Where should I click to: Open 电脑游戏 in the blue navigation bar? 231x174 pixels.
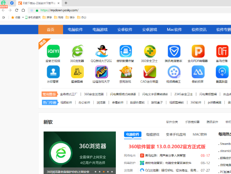[100, 30]
